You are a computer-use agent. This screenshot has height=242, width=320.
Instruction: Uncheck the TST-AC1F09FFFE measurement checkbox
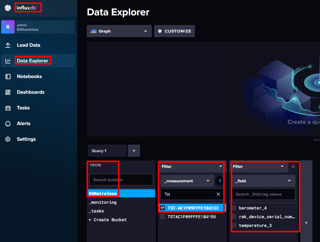tap(163, 208)
